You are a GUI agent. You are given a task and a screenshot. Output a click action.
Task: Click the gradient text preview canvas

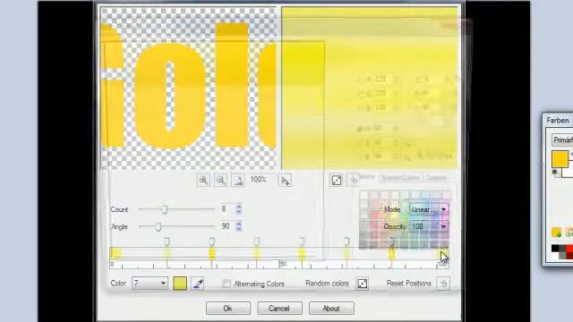pos(188,88)
